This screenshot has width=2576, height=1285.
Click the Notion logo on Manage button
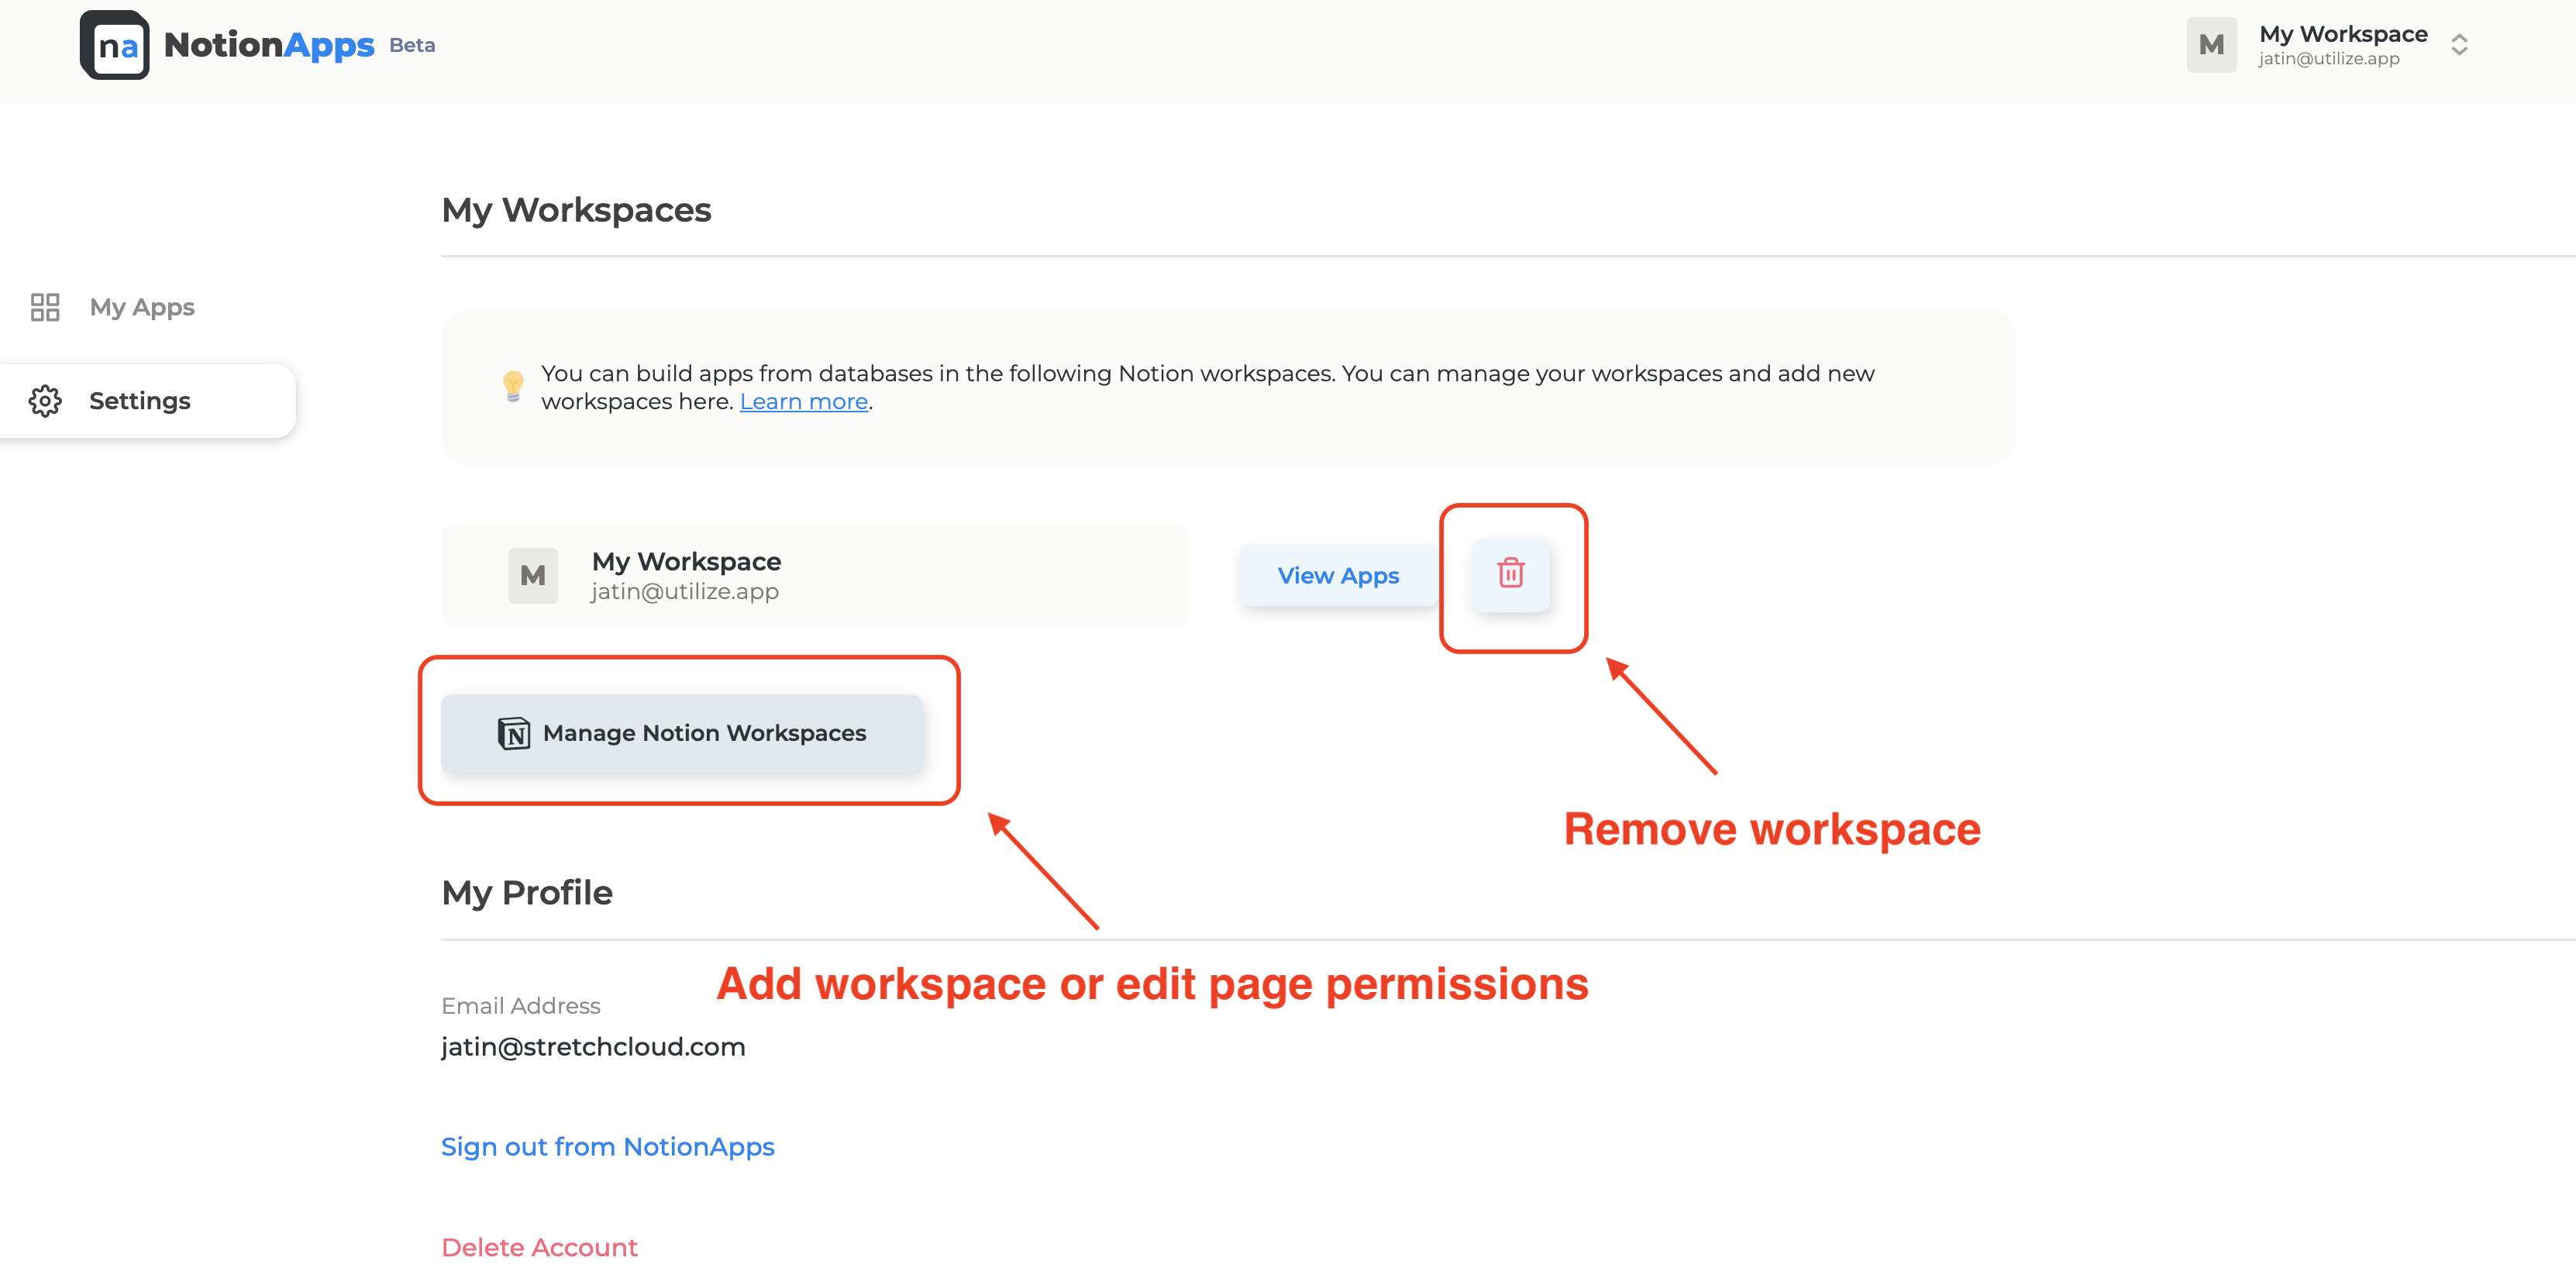tap(514, 733)
